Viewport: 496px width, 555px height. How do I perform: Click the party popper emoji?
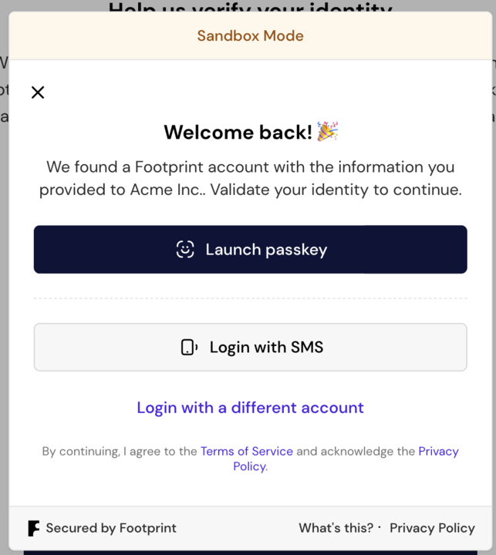tap(327, 132)
